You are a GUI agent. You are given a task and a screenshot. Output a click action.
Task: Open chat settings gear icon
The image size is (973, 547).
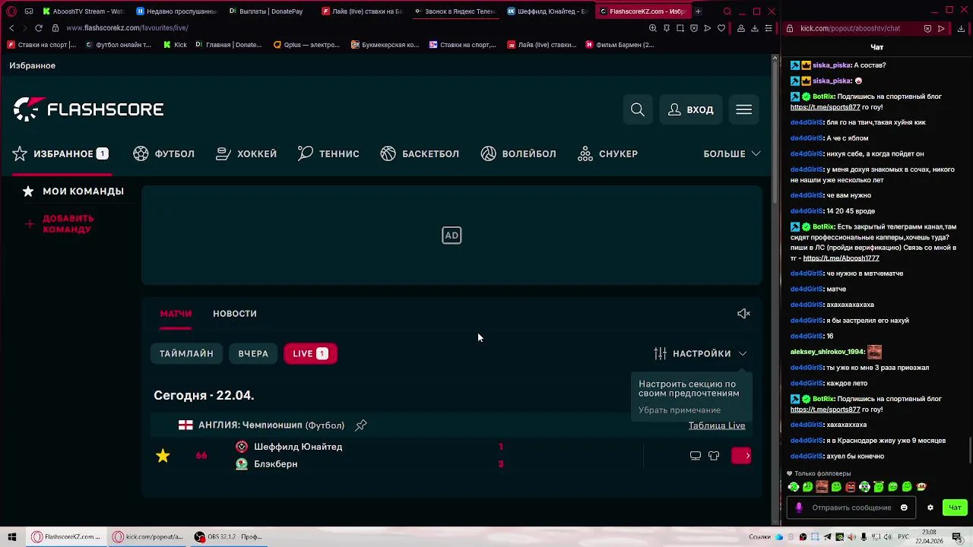coord(930,507)
